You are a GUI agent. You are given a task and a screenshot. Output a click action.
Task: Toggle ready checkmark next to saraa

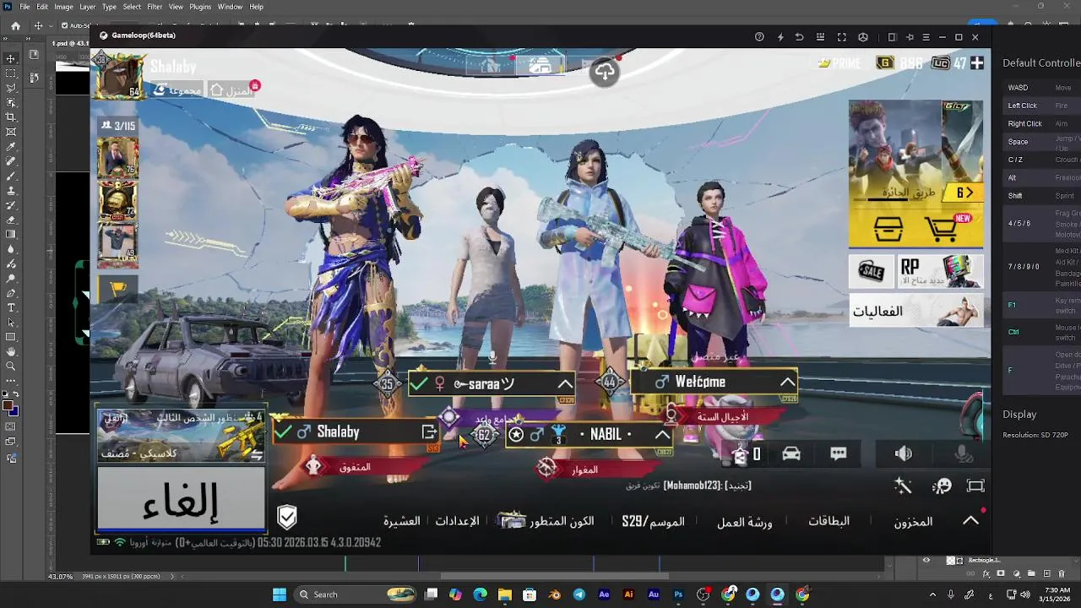pyautogui.click(x=419, y=384)
